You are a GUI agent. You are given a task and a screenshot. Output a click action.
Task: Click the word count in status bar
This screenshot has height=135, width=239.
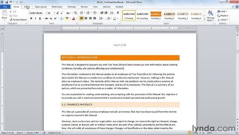tap(33, 133)
